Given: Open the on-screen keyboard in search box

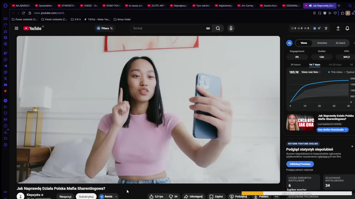Looking at the screenshot, I should pos(208,28).
